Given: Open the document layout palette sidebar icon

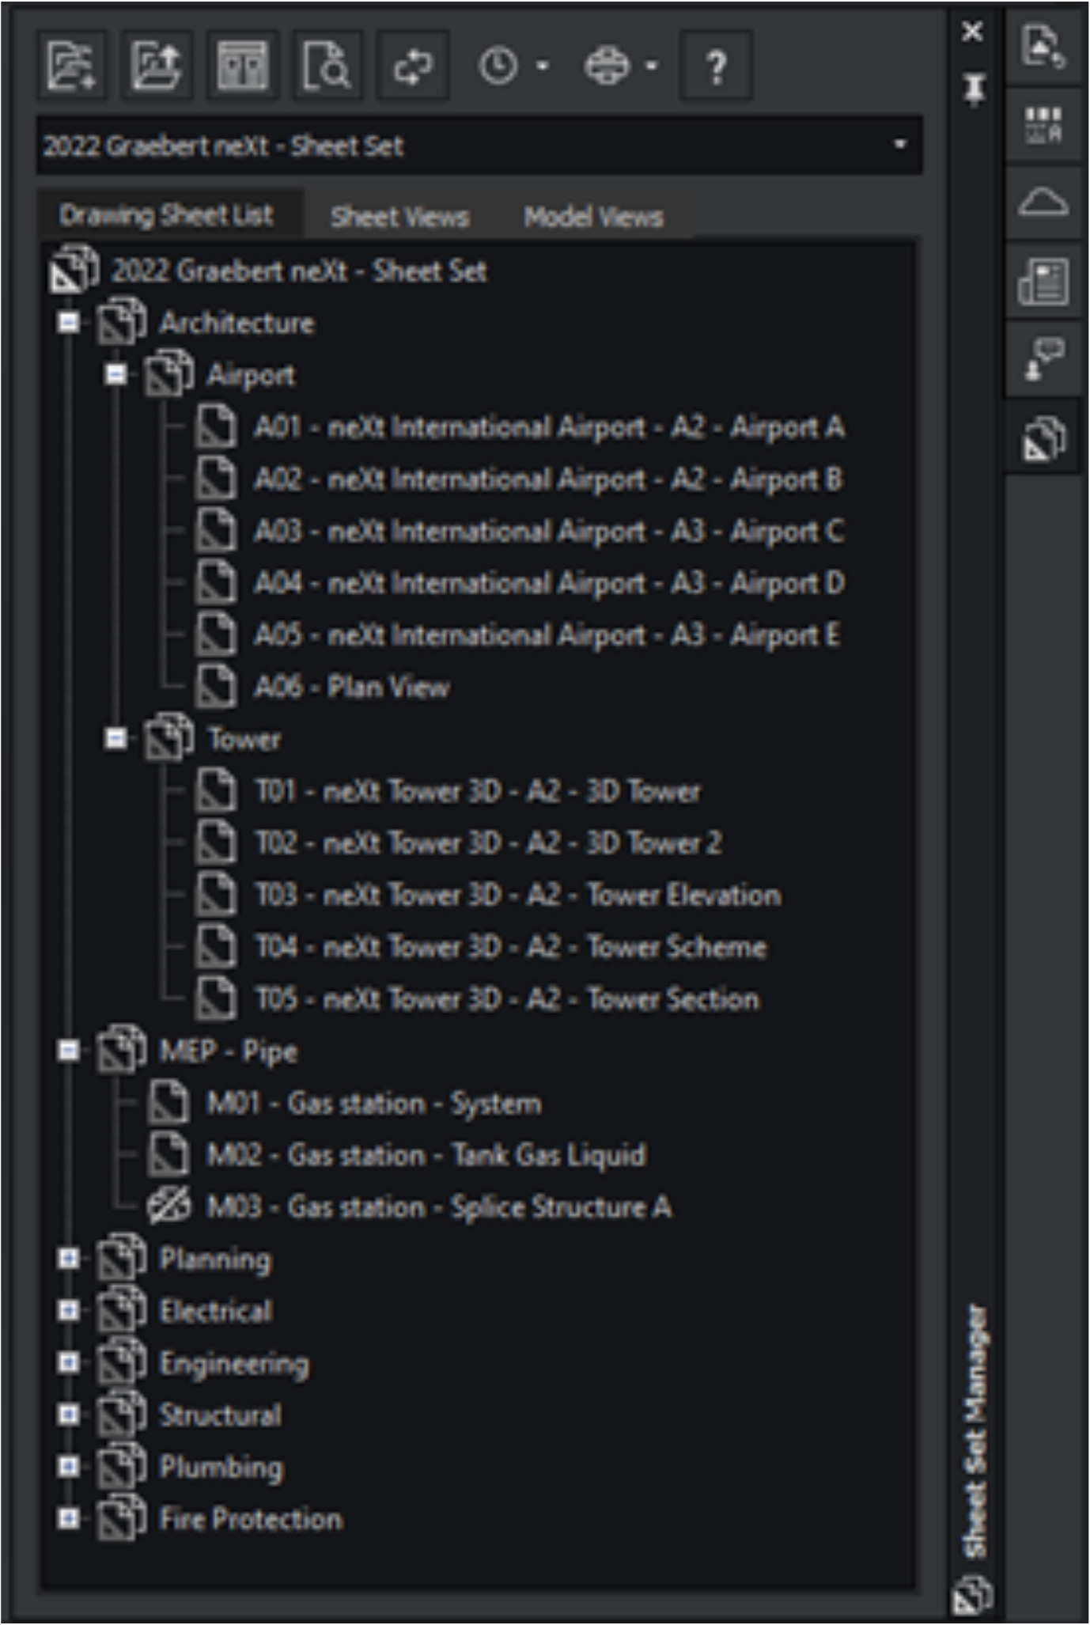Looking at the screenshot, I should tap(1044, 281).
